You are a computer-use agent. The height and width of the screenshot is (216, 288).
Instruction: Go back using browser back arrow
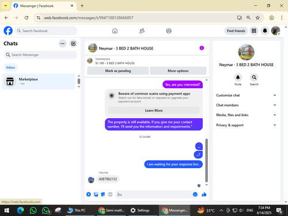[x=6, y=18]
